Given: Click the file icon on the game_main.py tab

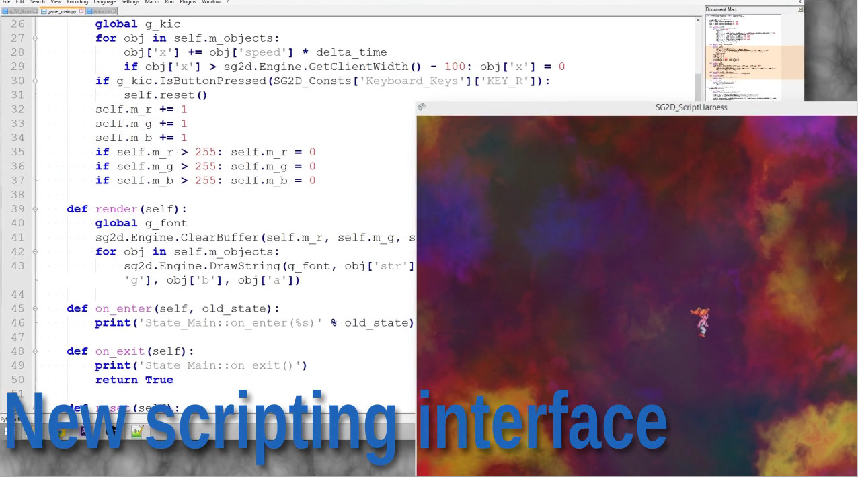Looking at the screenshot, I should coord(44,11).
